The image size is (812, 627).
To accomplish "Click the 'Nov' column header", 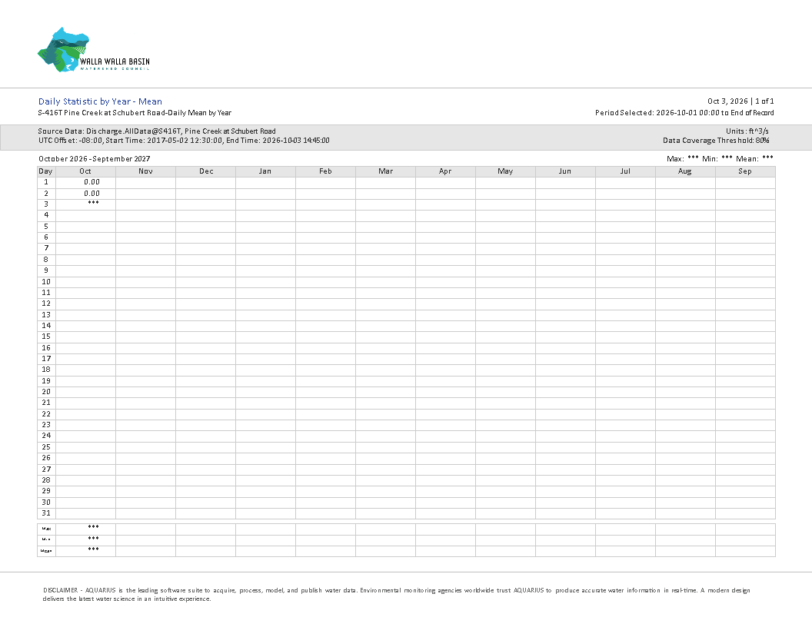I will click(145, 171).
